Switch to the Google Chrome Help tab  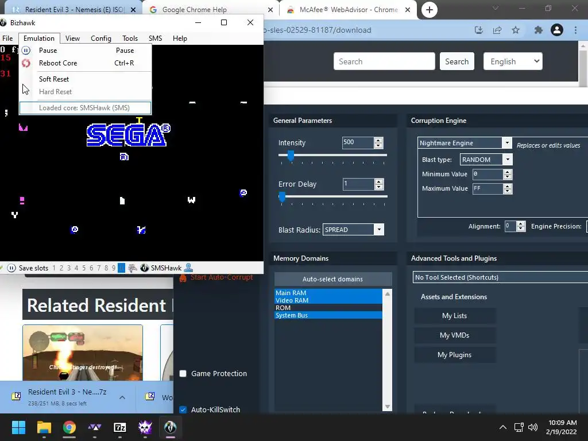pyautogui.click(x=210, y=10)
